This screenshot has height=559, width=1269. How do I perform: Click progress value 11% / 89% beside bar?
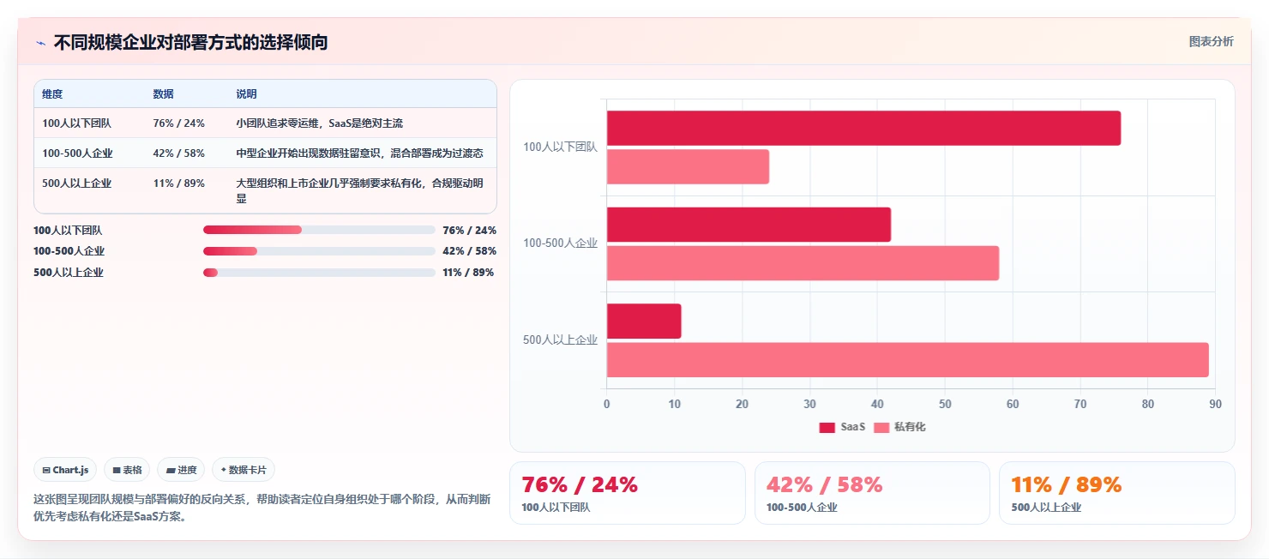tap(468, 273)
